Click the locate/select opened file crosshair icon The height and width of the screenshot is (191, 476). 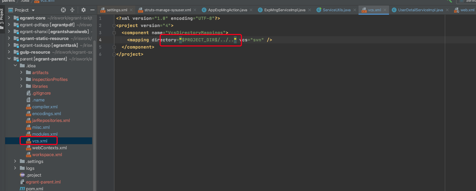coord(63,10)
